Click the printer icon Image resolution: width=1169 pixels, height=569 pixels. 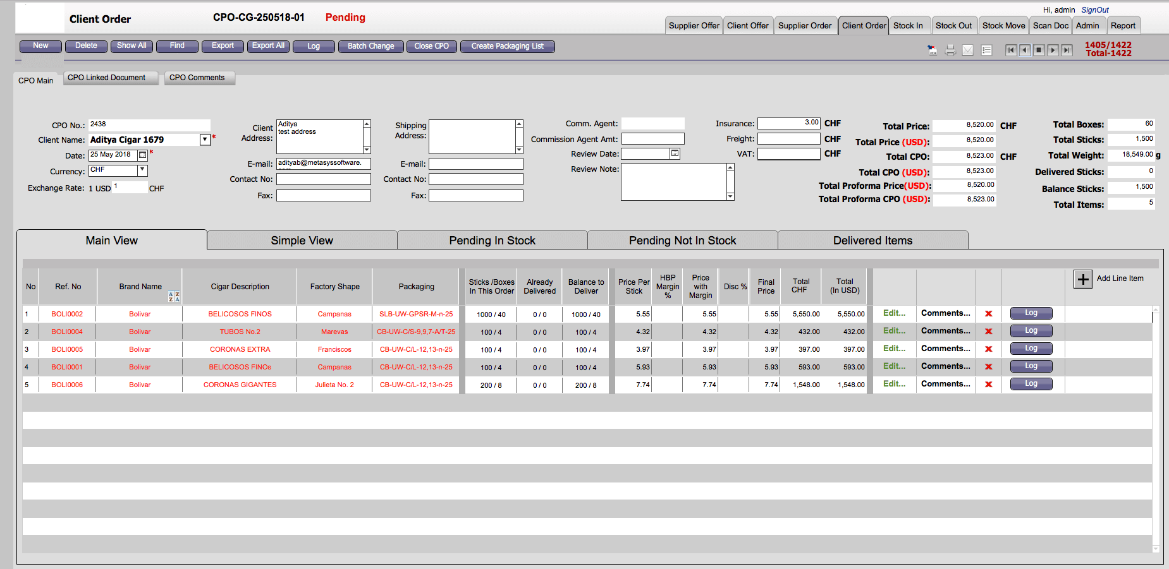[x=950, y=51]
